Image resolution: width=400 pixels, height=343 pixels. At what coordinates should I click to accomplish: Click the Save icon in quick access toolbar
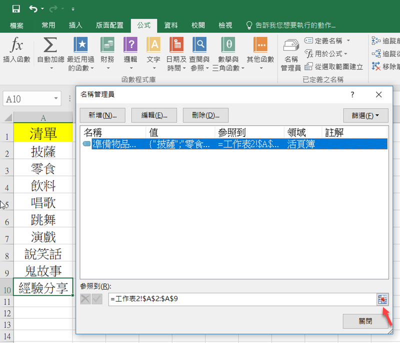[15, 8]
